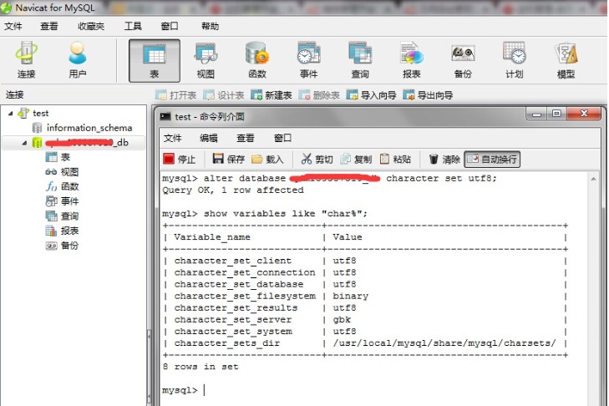Click the Connection (连接) toolbar icon
Image resolution: width=609 pixels, height=406 pixels.
click(27, 60)
